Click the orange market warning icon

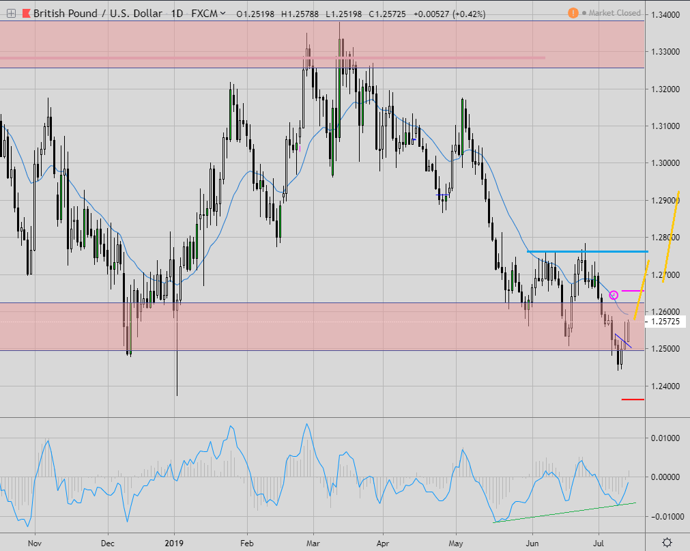(x=573, y=13)
